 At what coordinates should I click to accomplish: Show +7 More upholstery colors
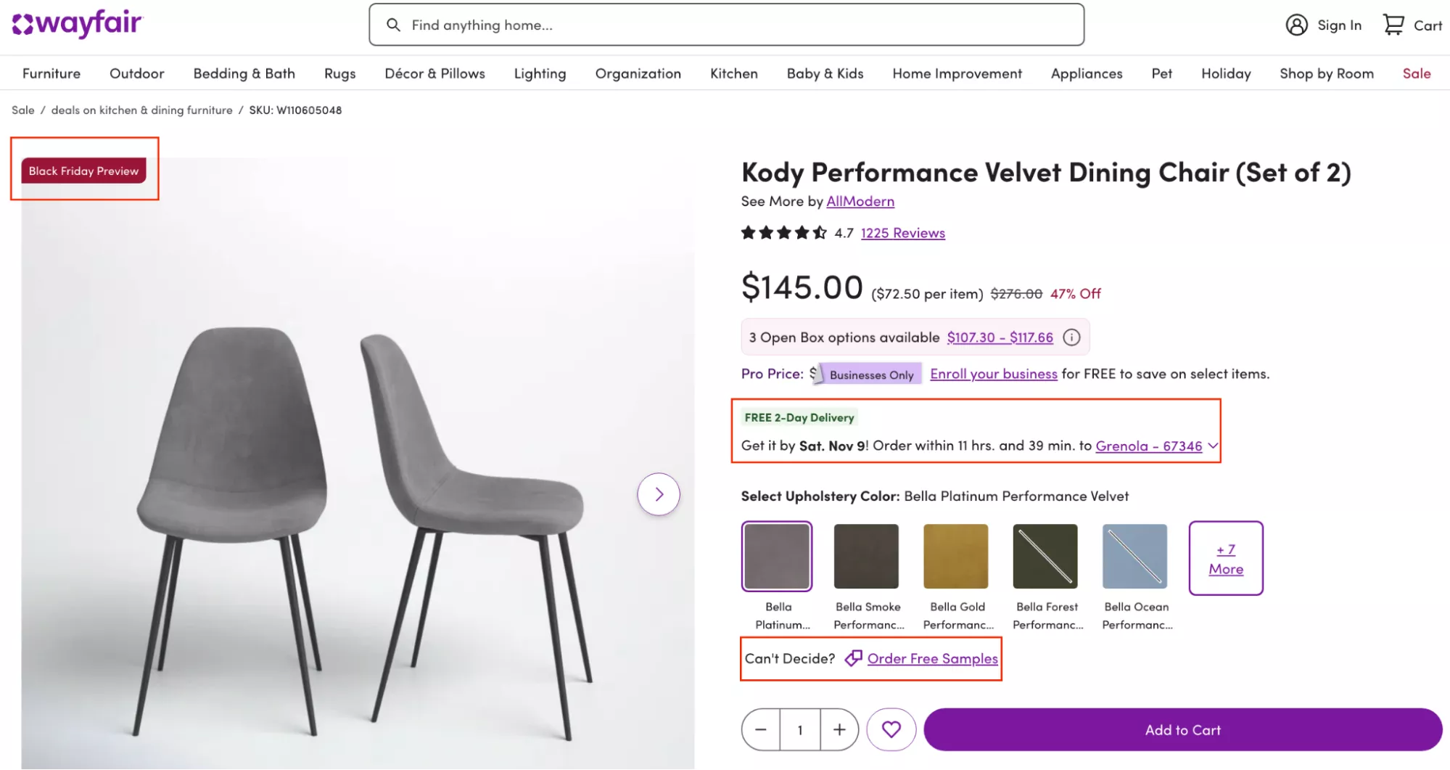(x=1226, y=558)
